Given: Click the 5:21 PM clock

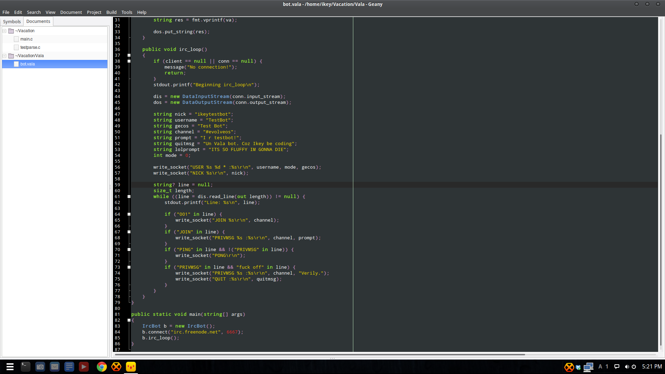Looking at the screenshot, I should 652,367.
